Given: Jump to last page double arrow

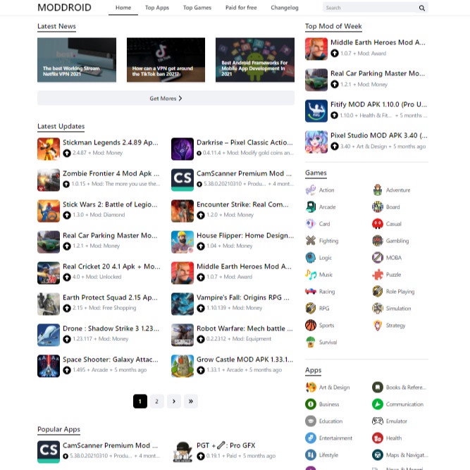Looking at the screenshot, I should pyautogui.click(x=191, y=401).
